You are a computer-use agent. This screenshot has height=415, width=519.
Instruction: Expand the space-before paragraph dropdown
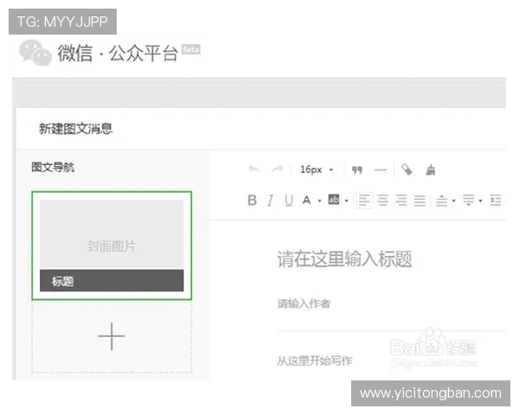click(x=454, y=201)
